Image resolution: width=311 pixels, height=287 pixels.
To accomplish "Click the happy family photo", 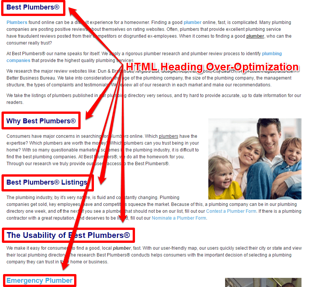I will click(255, 159).
